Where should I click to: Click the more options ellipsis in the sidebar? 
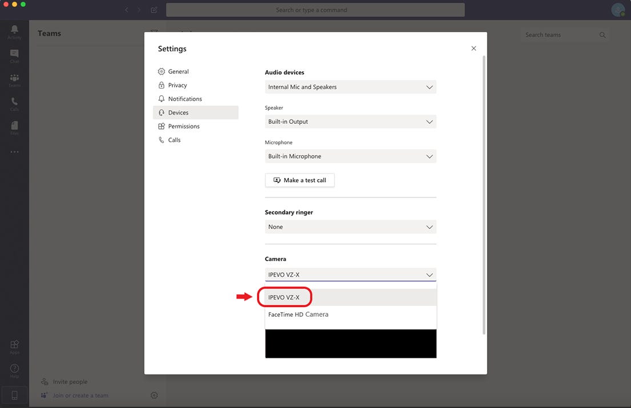tap(14, 151)
